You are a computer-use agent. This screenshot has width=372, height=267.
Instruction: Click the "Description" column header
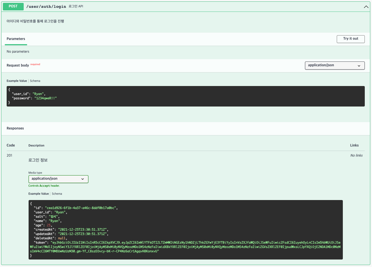(36, 145)
